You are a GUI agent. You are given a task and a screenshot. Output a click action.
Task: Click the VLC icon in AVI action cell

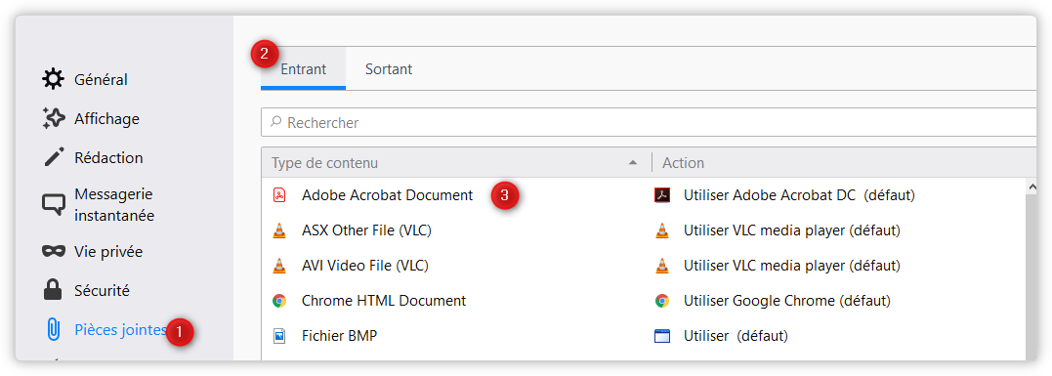[x=662, y=266]
